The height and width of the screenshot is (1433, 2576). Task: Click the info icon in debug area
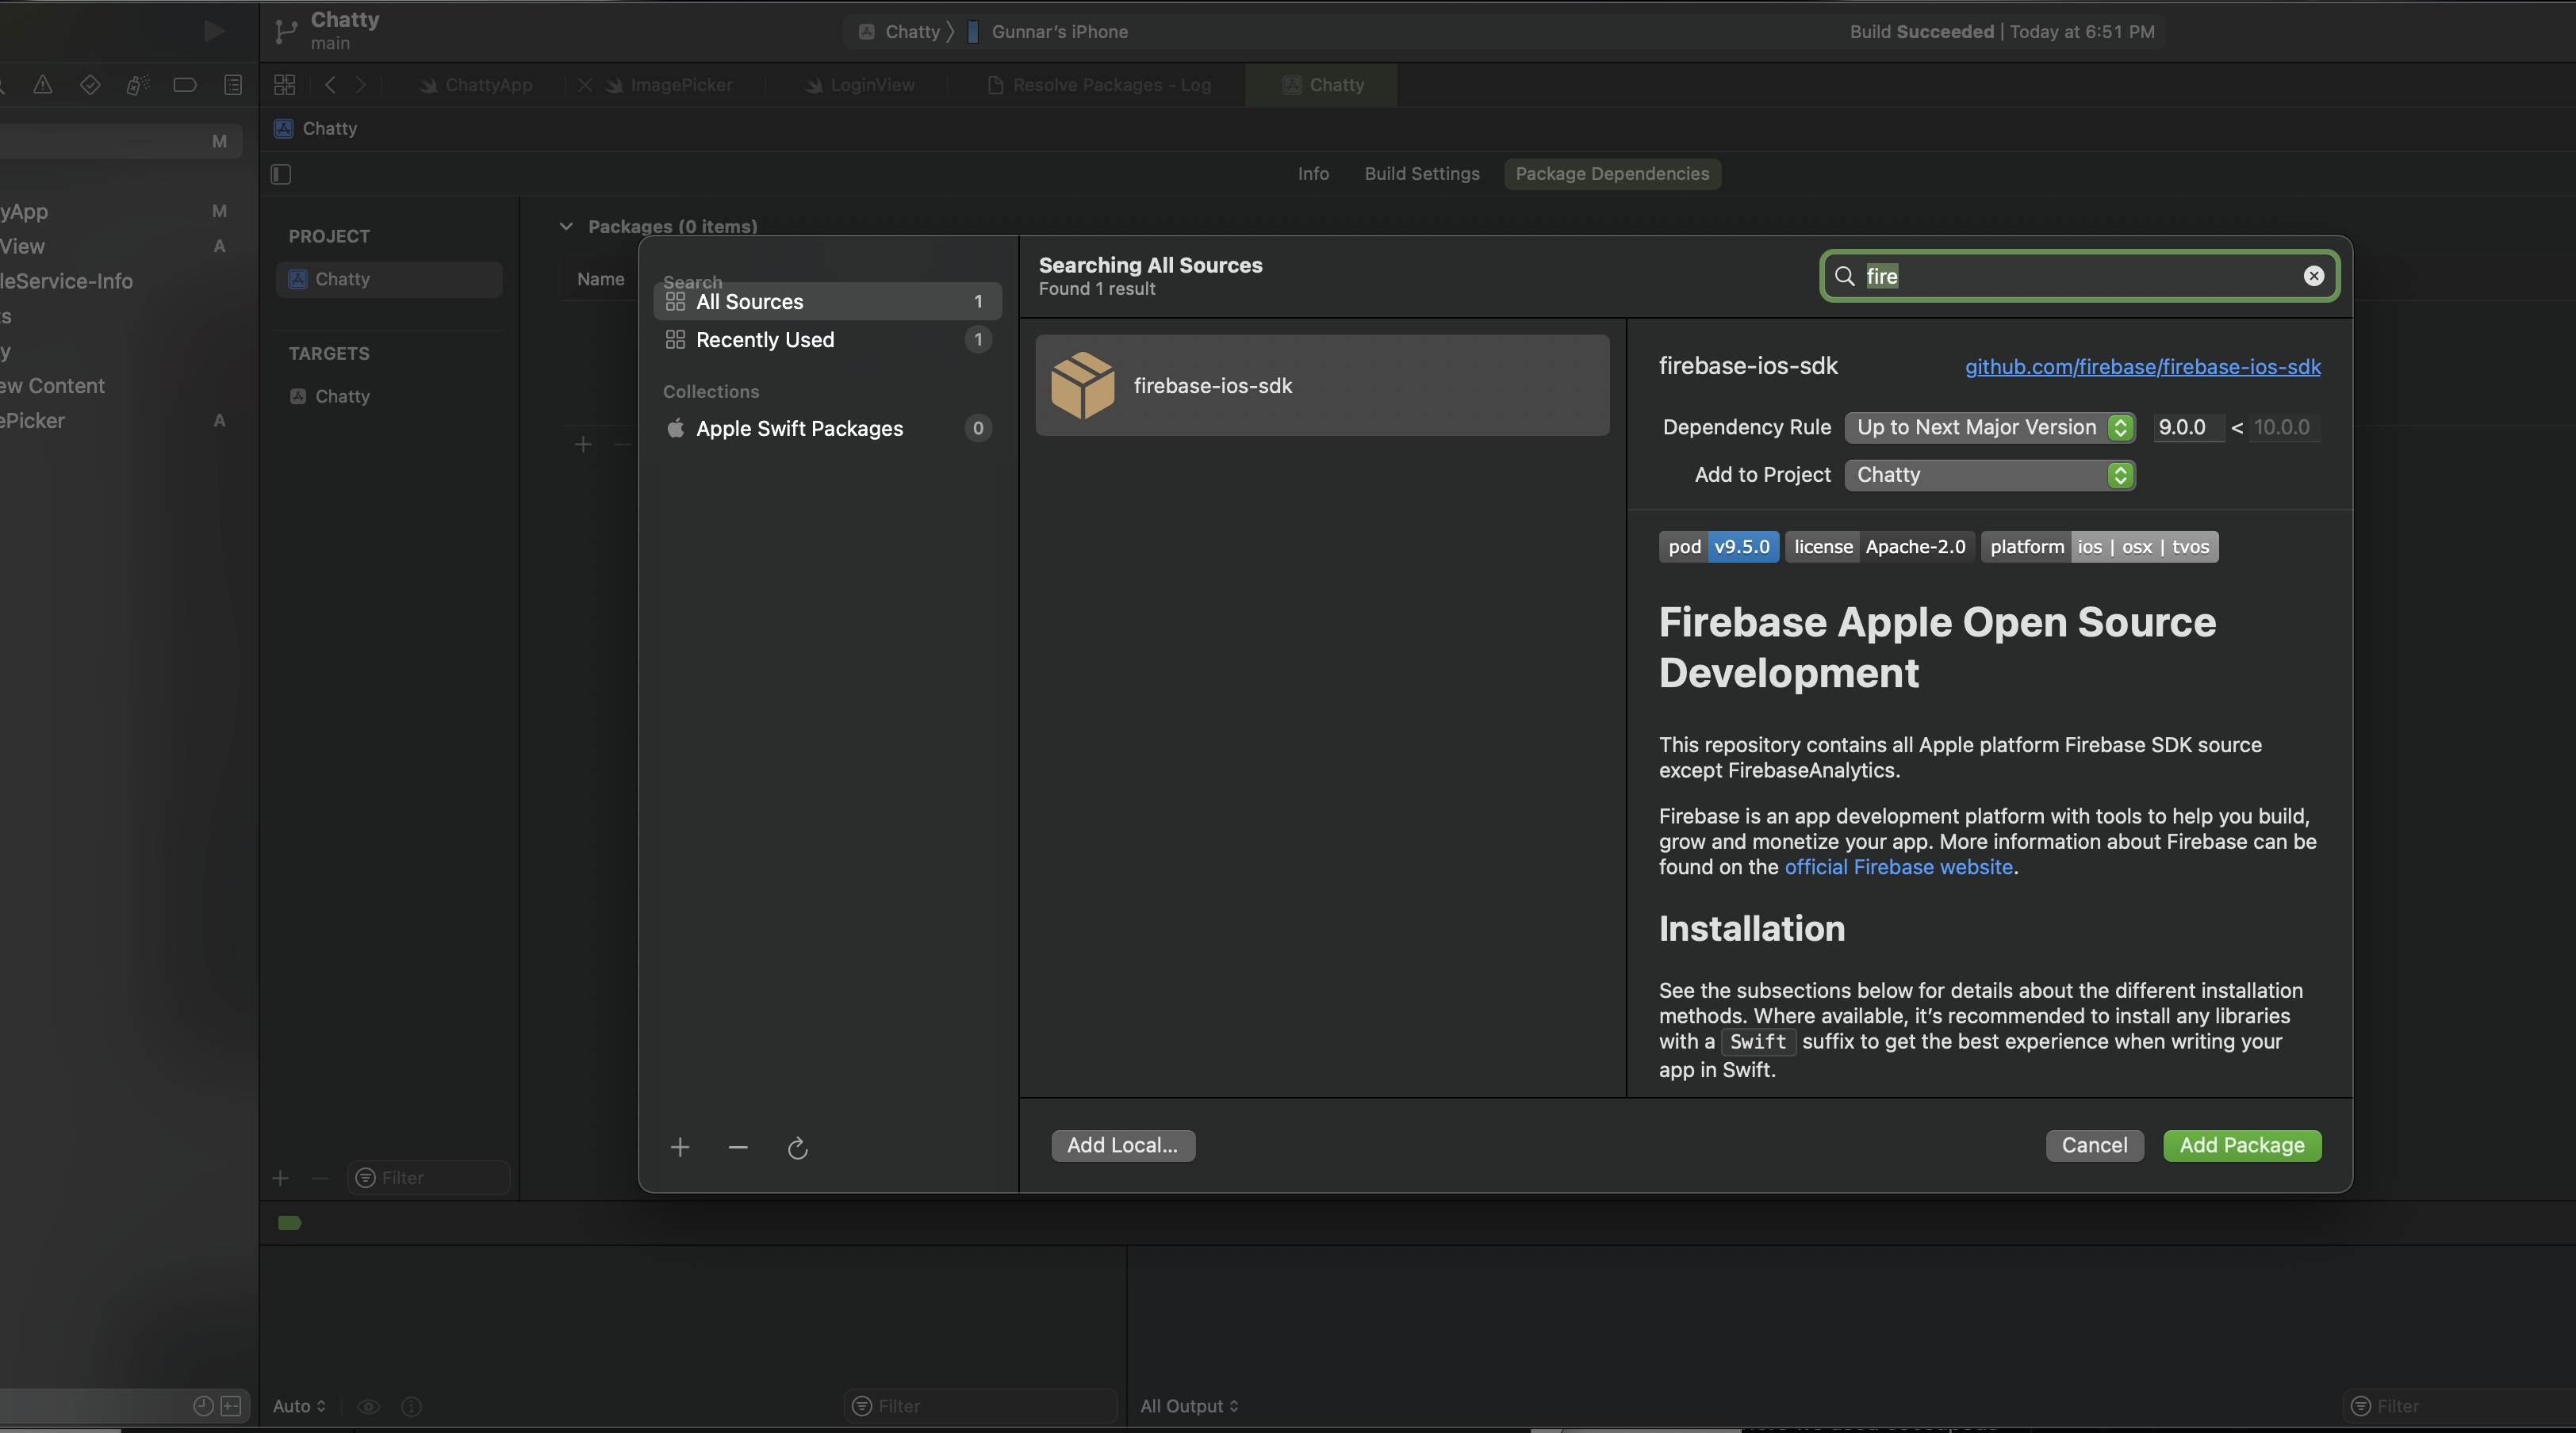411,1406
